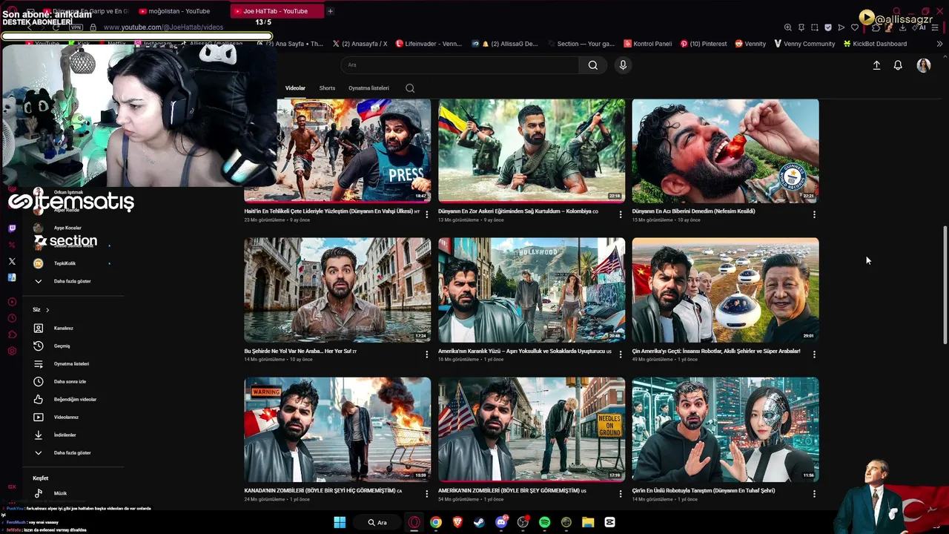The width and height of the screenshot is (949, 534).
Task: Open YouTube notifications bell
Action: click(x=898, y=65)
